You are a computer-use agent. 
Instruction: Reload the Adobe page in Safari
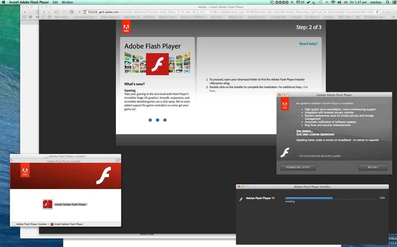377,12
